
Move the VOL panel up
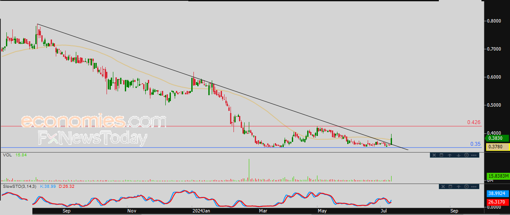point(450,155)
